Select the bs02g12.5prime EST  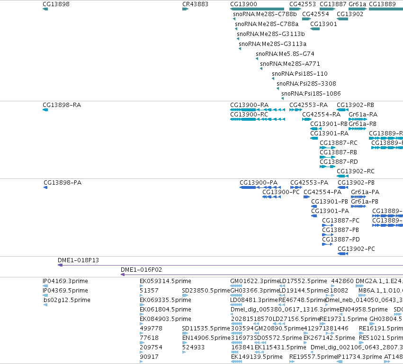[45, 305]
